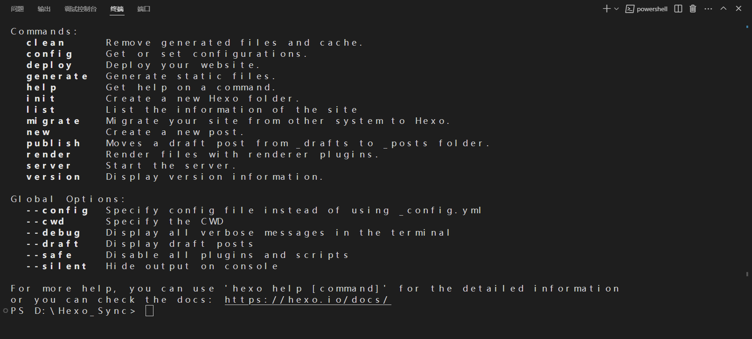The height and width of the screenshot is (339, 752).
Task: Click the powershell terminal icon
Action: (x=630, y=9)
